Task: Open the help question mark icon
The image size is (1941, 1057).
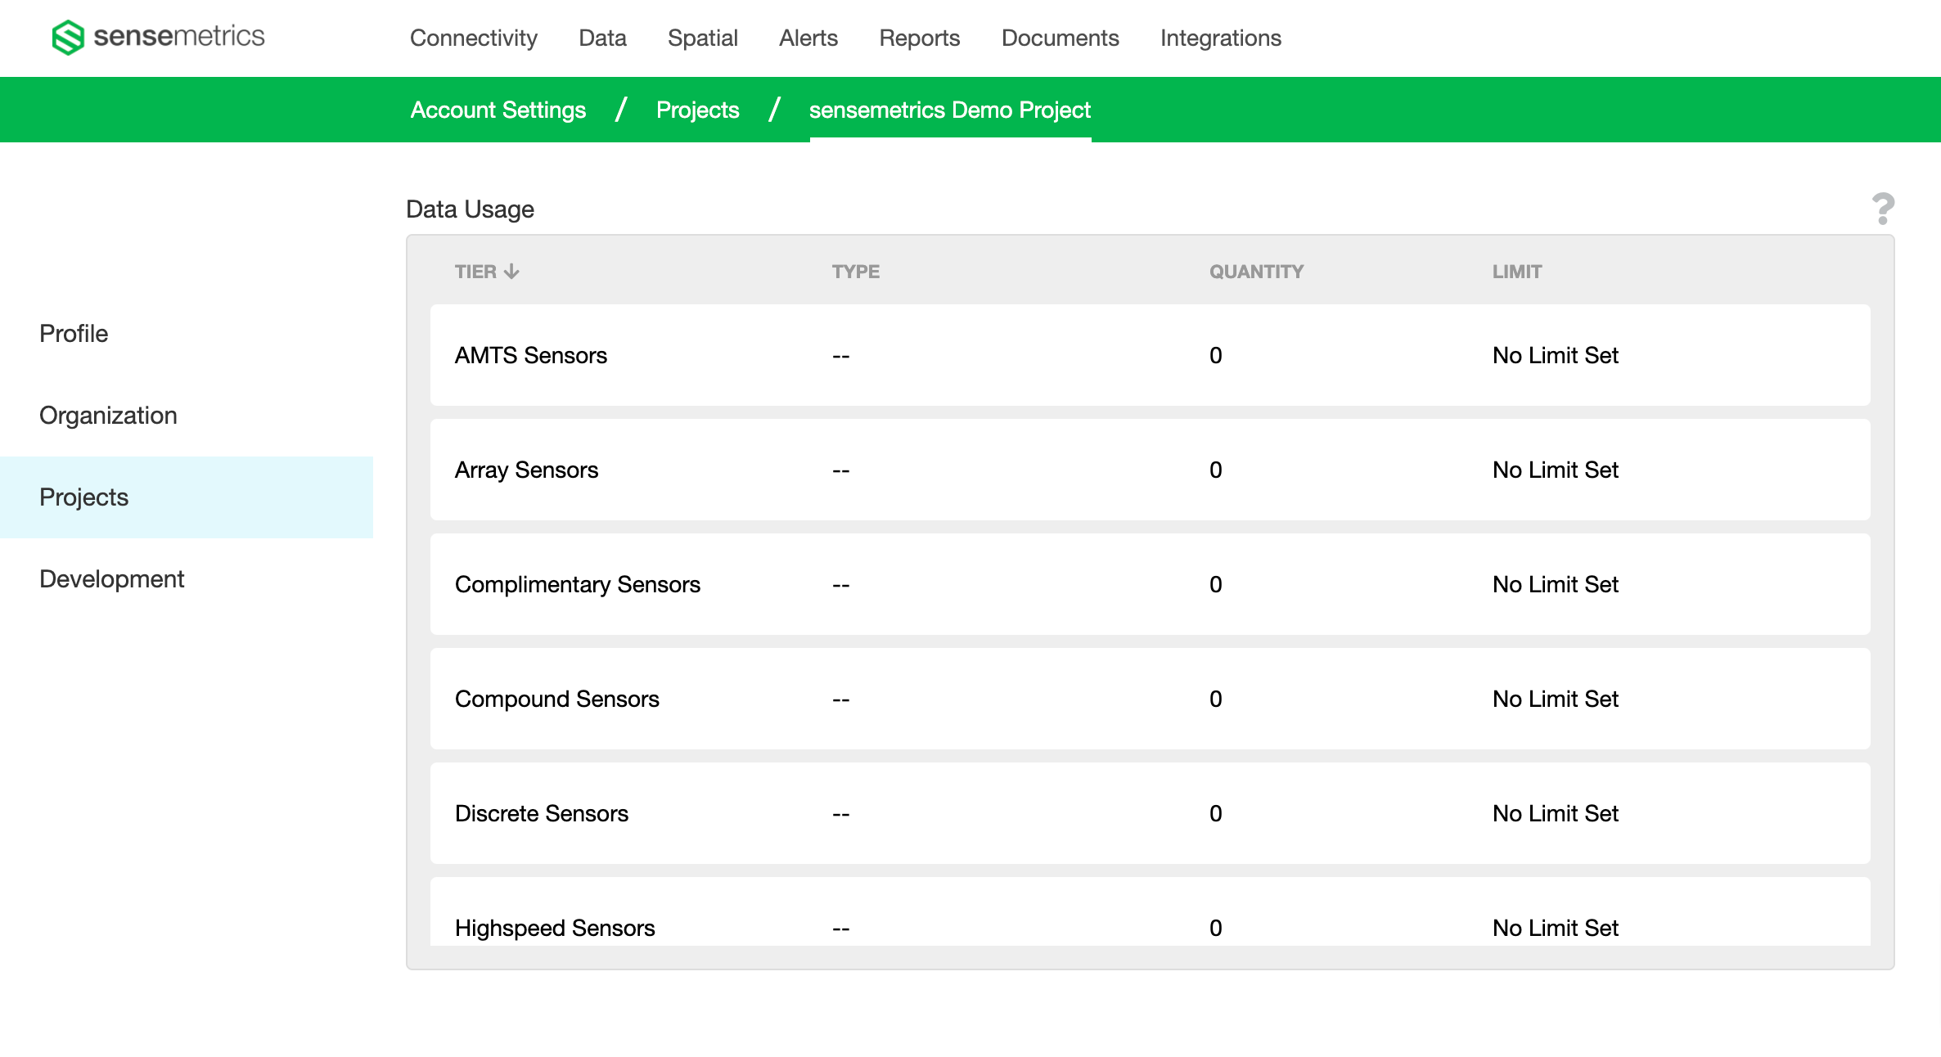Action: coord(1883,209)
